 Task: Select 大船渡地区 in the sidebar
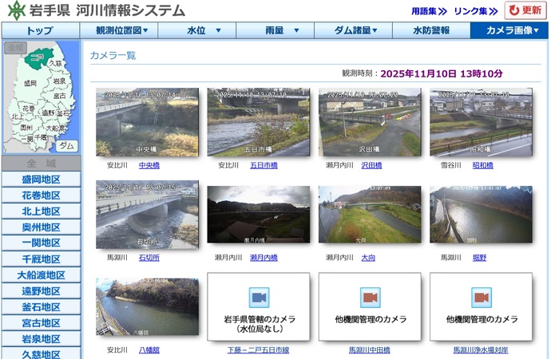[41, 274]
